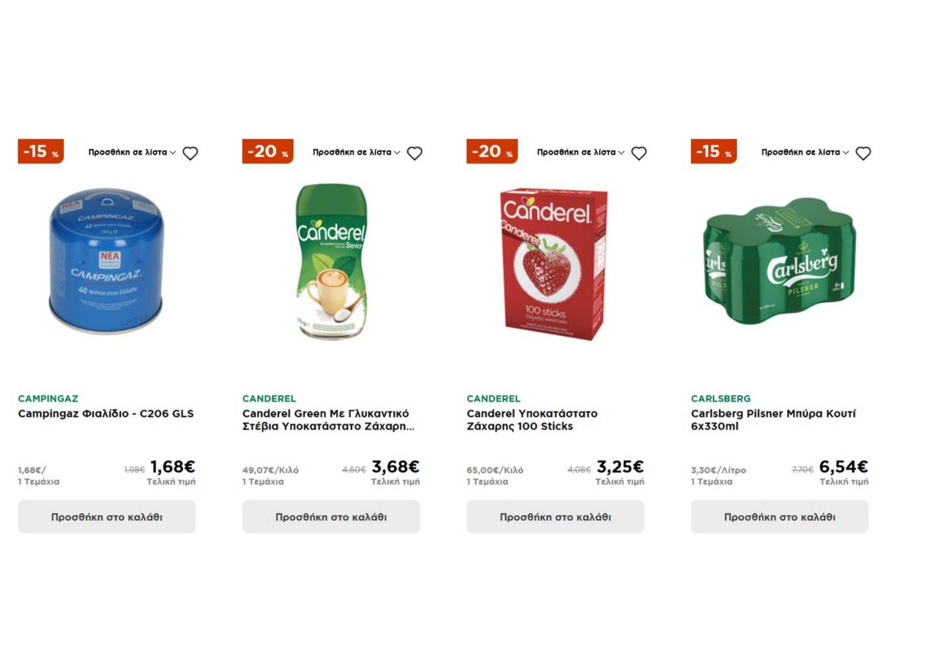Add Campingaz to cart

coord(107,517)
